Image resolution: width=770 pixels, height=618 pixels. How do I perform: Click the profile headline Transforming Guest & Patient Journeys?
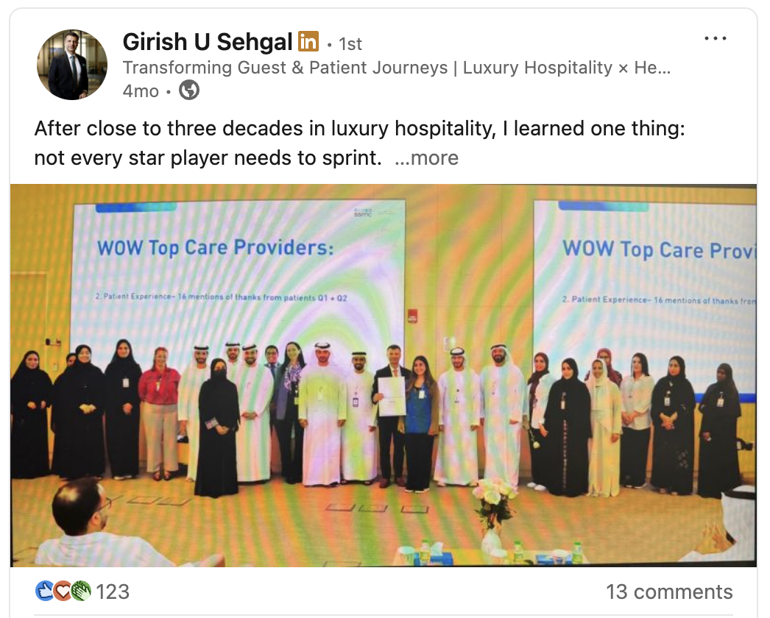coord(397,67)
